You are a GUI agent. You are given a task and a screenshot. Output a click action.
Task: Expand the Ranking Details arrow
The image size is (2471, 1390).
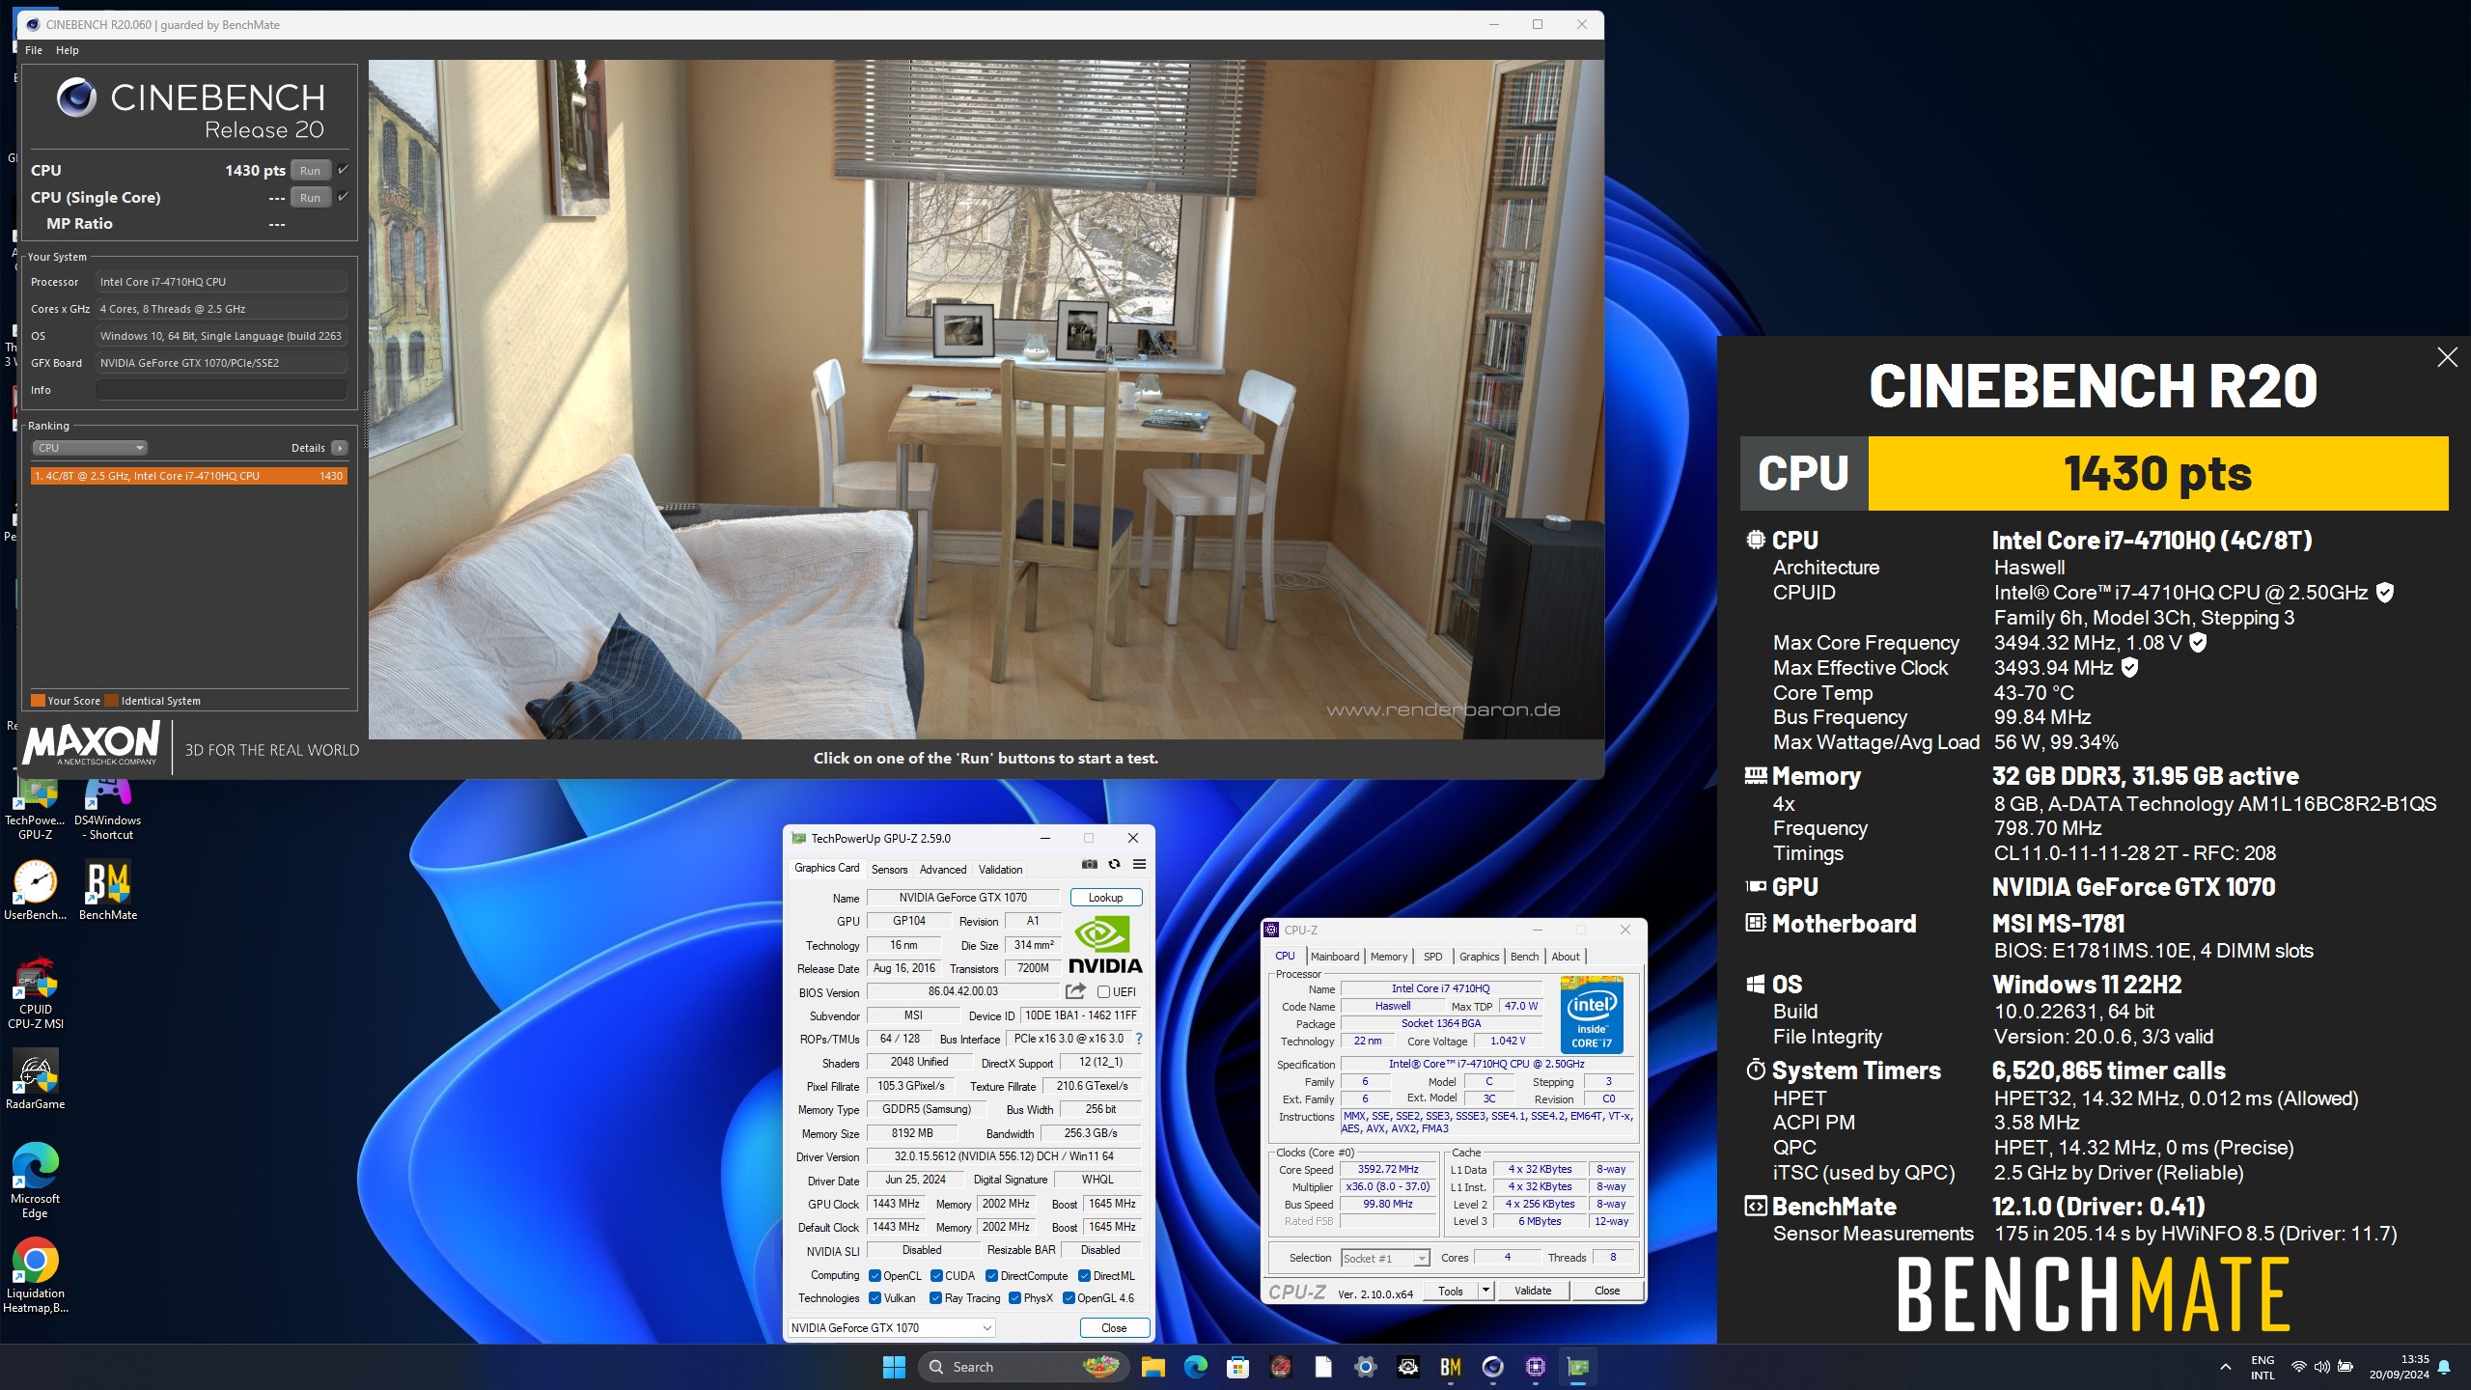coord(340,448)
